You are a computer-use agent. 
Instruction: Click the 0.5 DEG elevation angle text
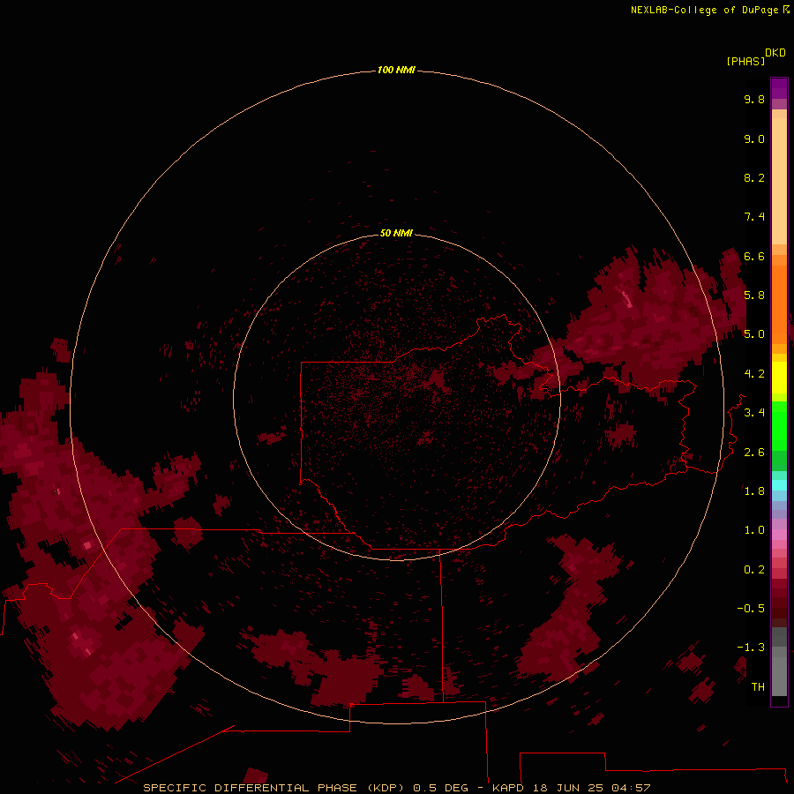coord(440,788)
